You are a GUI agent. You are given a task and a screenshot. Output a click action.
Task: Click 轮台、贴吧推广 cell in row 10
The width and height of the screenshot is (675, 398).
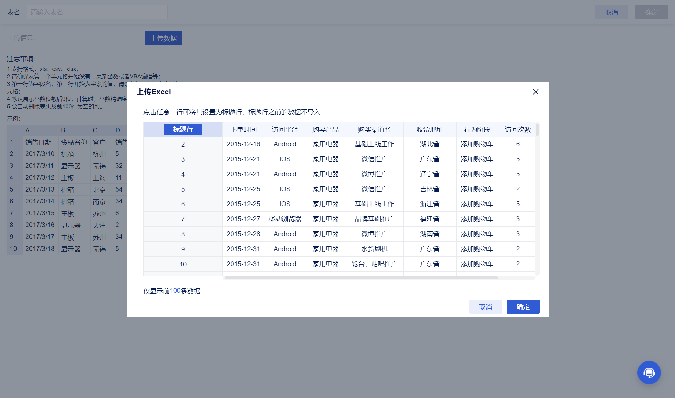click(x=374, y=264)
